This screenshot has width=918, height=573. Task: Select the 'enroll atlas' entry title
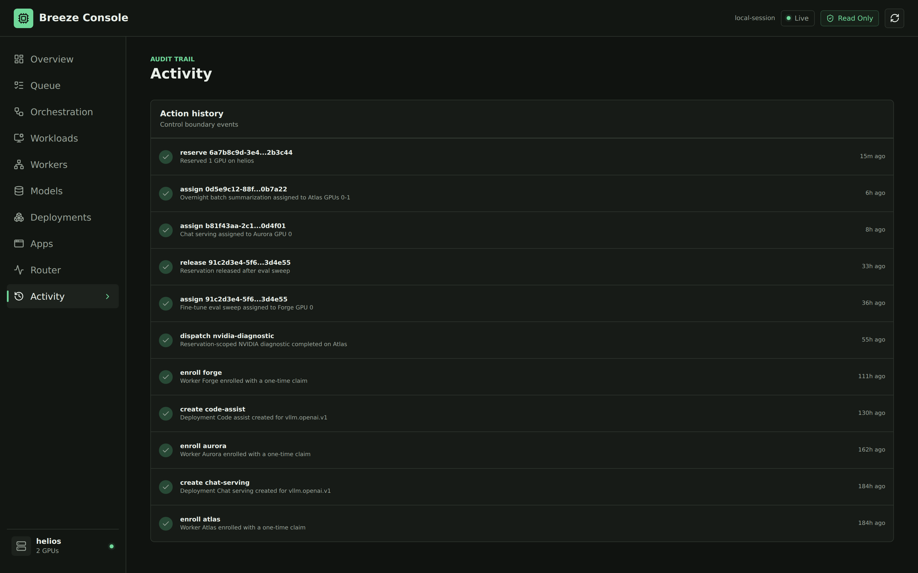pos(200,519)
